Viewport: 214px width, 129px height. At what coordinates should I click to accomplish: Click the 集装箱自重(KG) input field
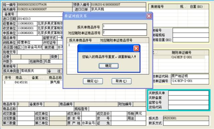coord(191,40)
